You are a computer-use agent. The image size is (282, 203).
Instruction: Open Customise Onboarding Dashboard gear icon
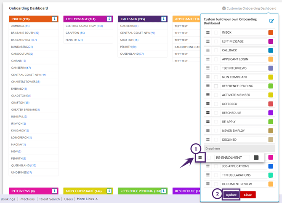(224, 8)
